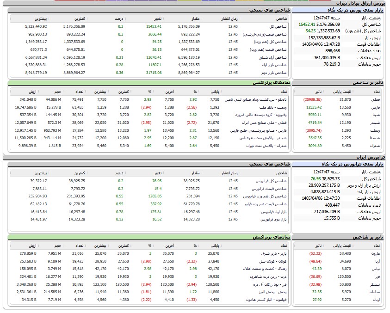Screen dimensions: 390x313
Task: Click Tehran market value 152,783,988.67 B
Action: click(x=324, y=38)
